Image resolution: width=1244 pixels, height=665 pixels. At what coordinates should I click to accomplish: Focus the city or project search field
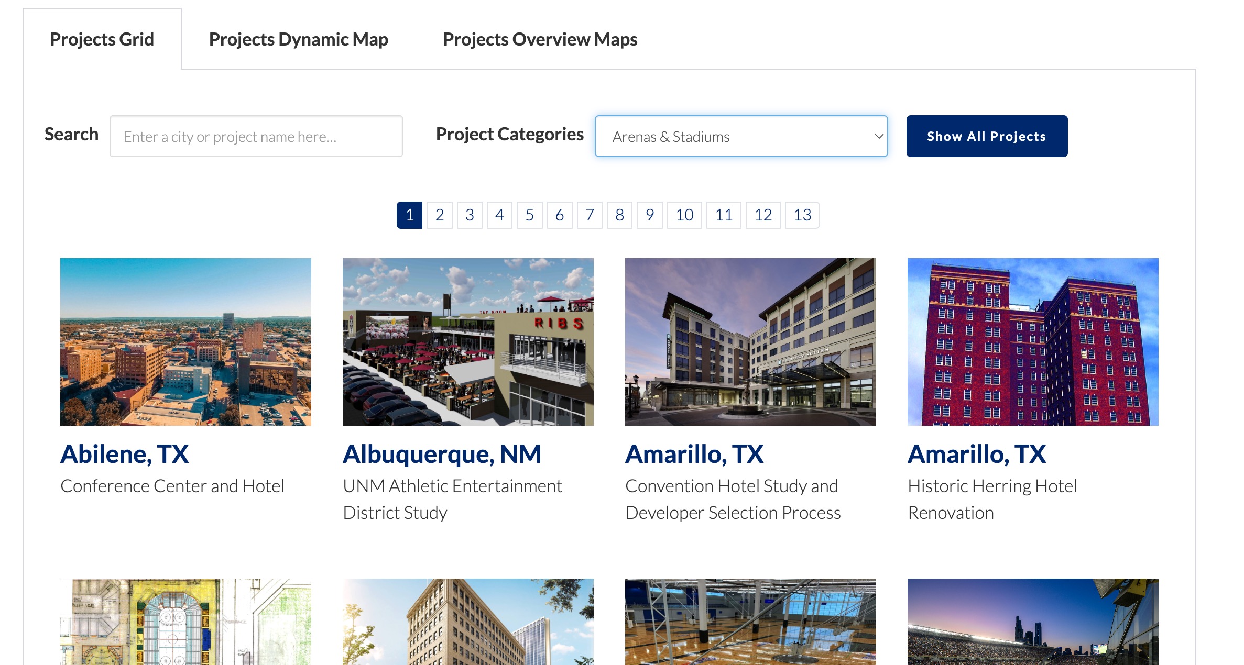click(x=256, y=136)
